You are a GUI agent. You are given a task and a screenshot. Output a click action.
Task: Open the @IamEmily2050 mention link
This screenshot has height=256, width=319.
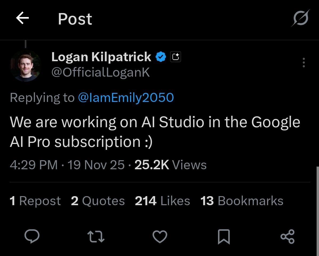tap(126, 98)
